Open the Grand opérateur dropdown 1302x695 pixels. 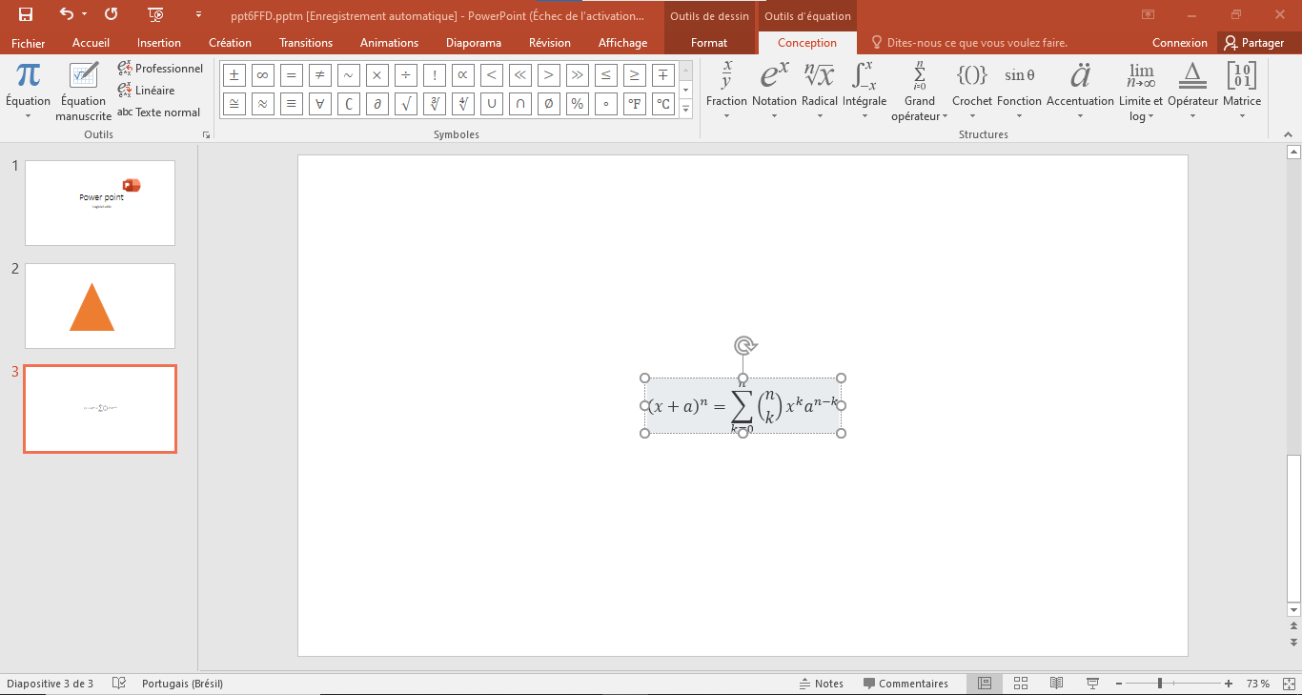(920, 92)
